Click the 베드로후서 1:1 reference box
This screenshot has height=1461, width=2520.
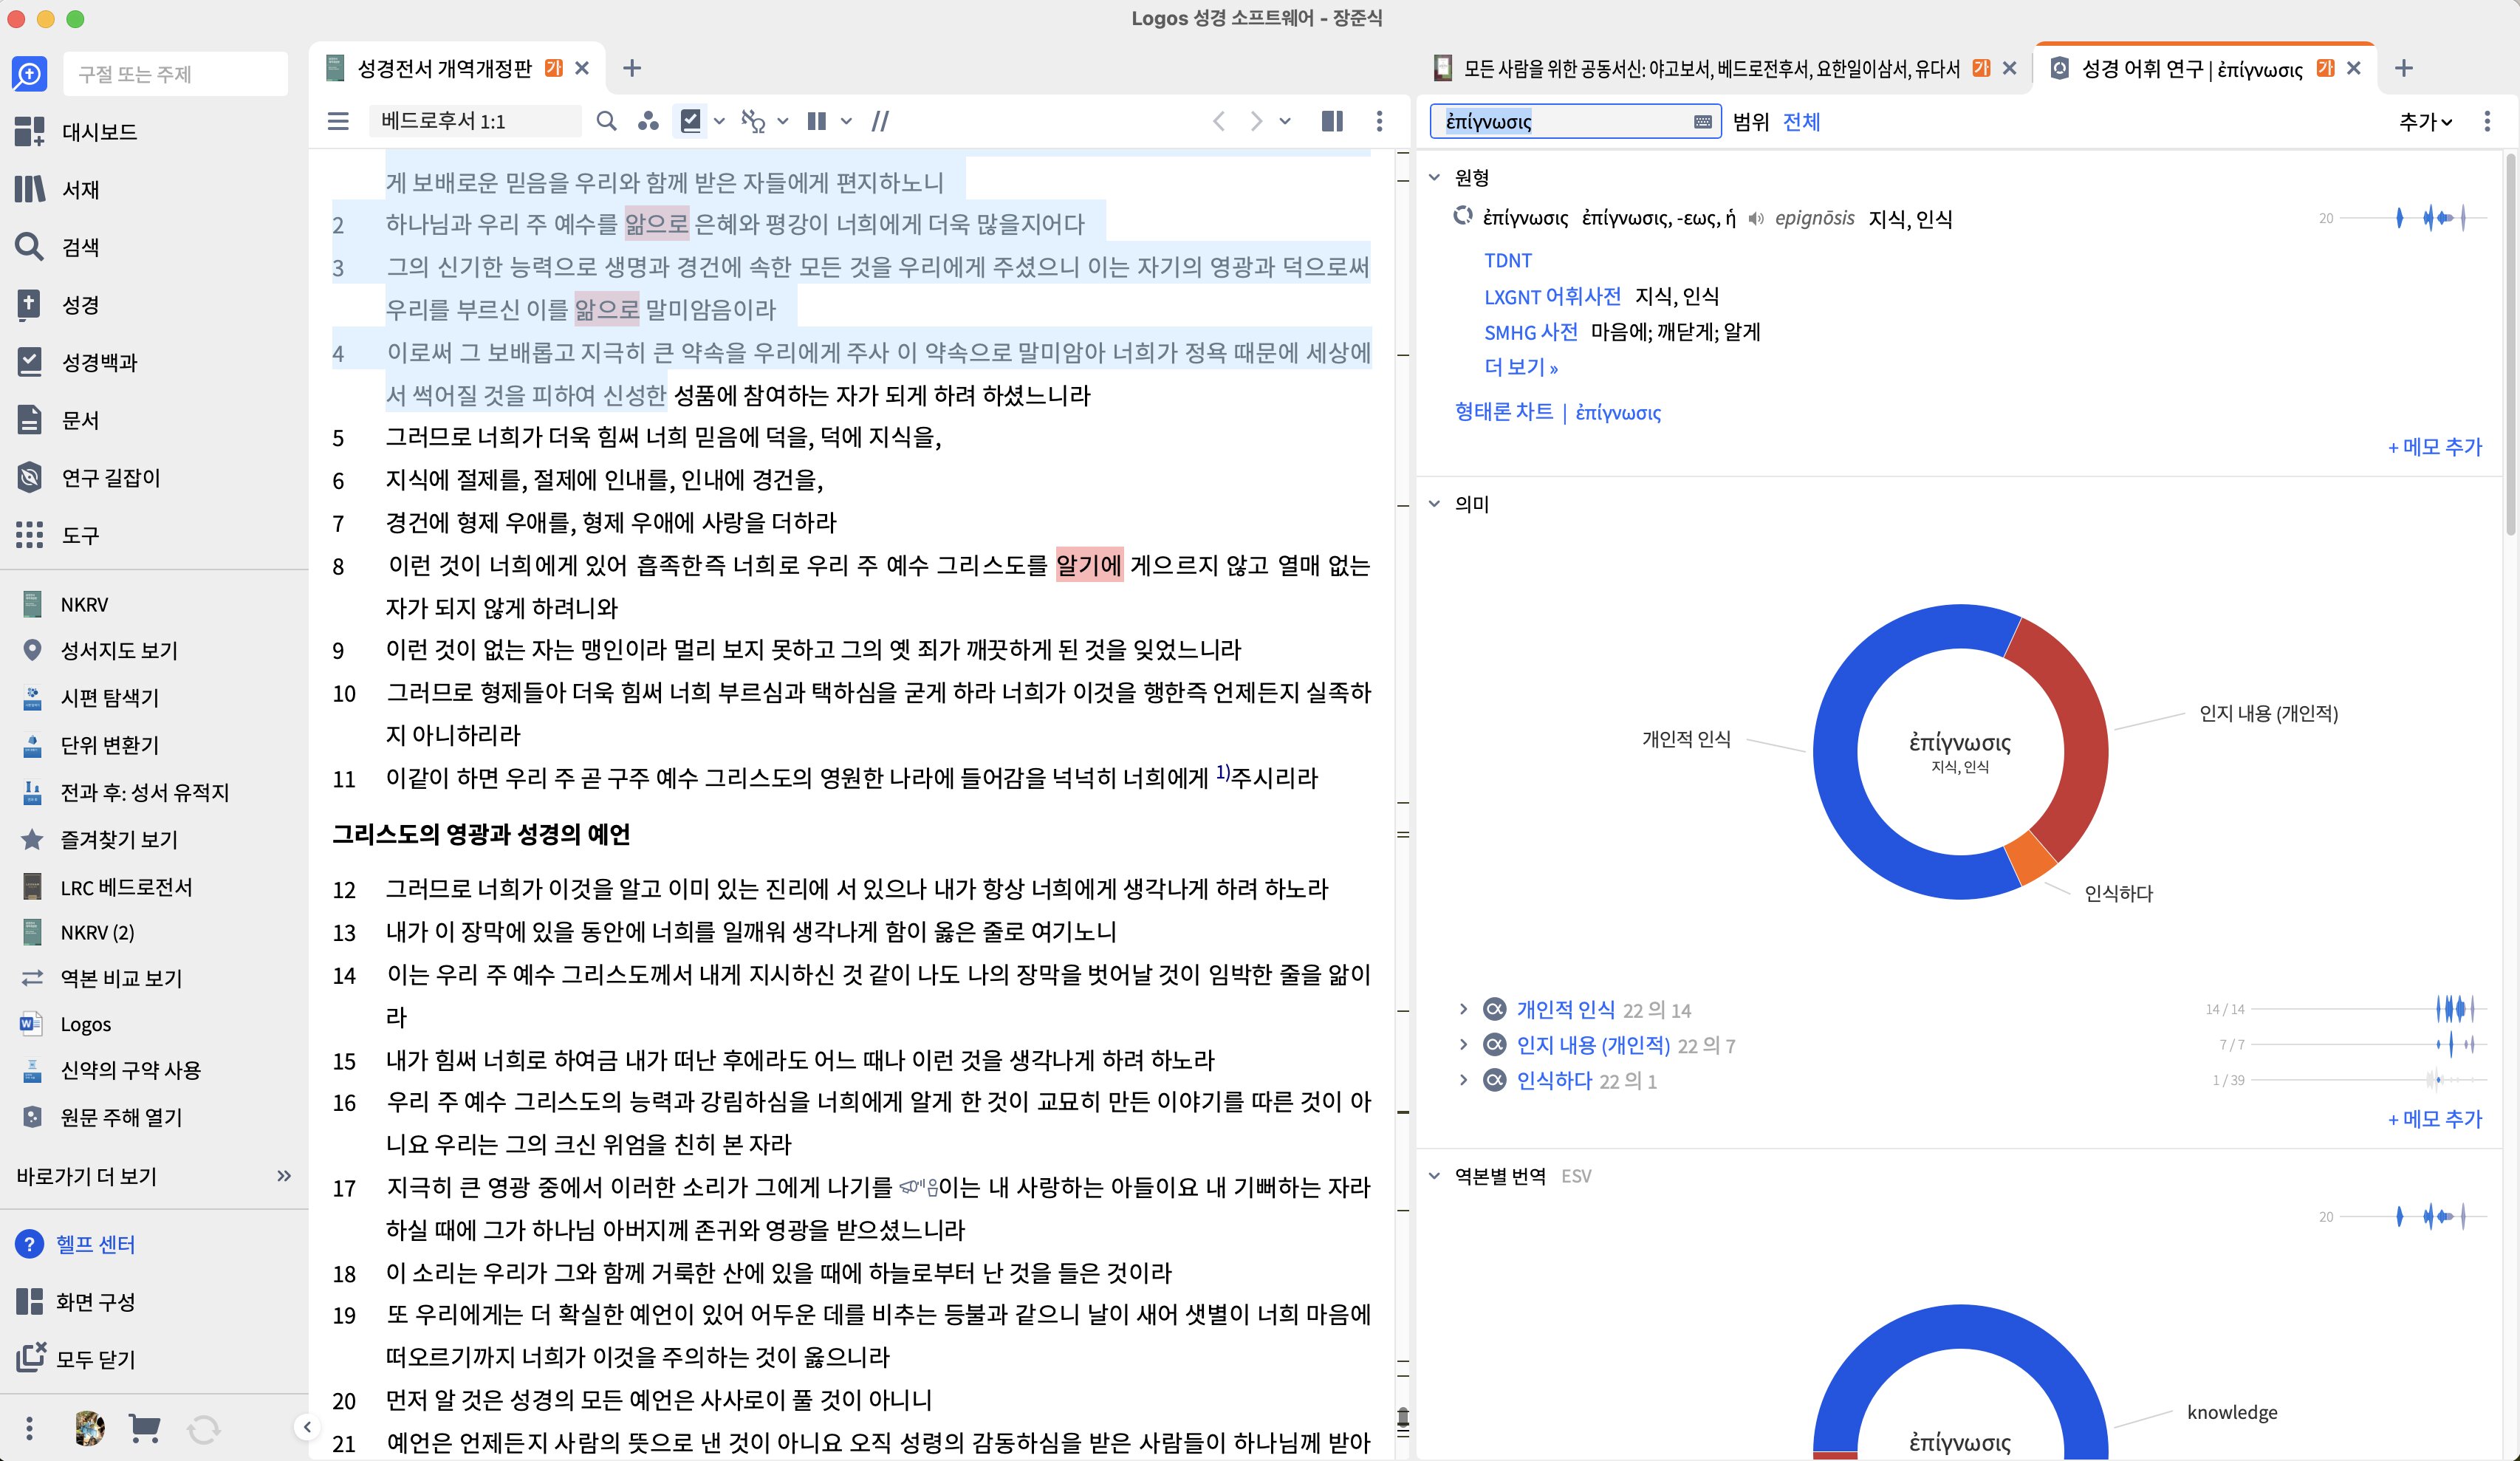tap(474, 121)
